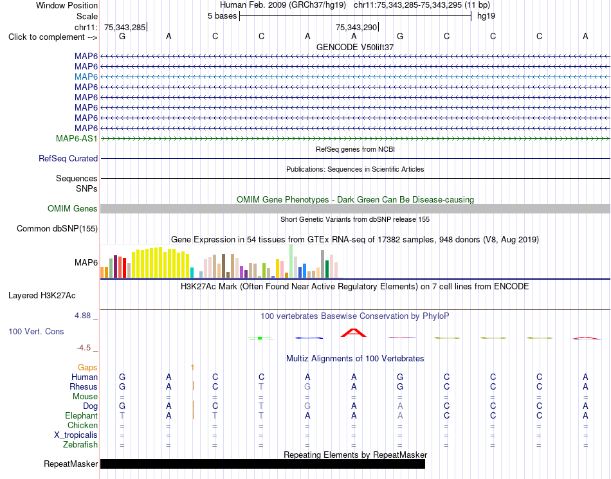611x479 pixels.
Task: Click the large red A PhyloP logo
Action: (354, 333)
